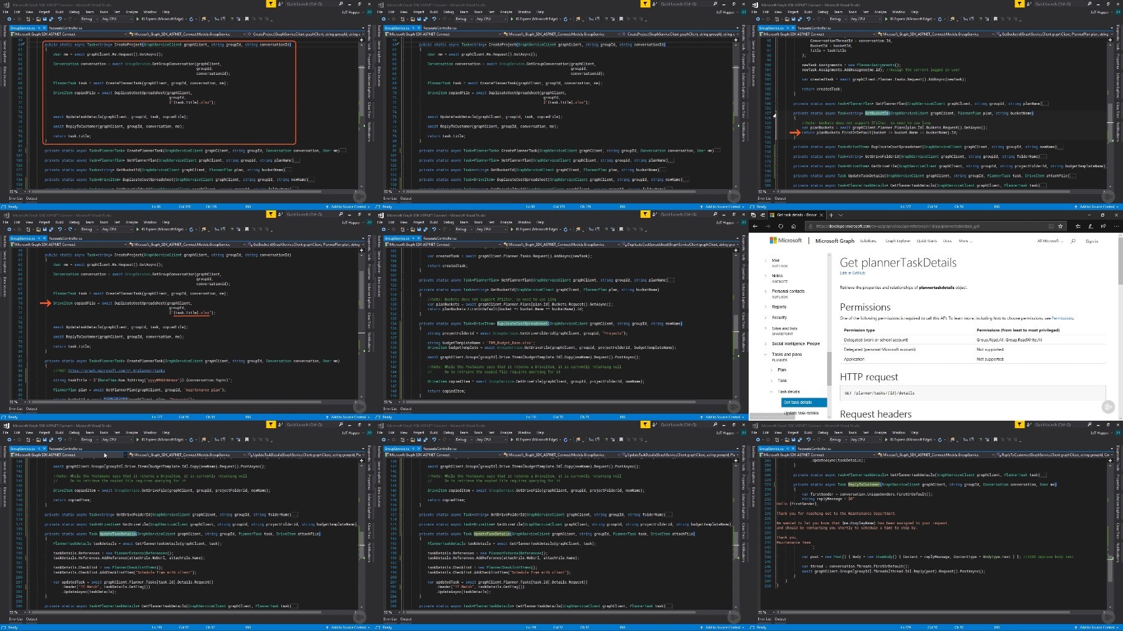Click Undo icon in DuplicateCostSpreadsheet Visual Studio window
This screenshot has width=1123, height=631.
434,229
